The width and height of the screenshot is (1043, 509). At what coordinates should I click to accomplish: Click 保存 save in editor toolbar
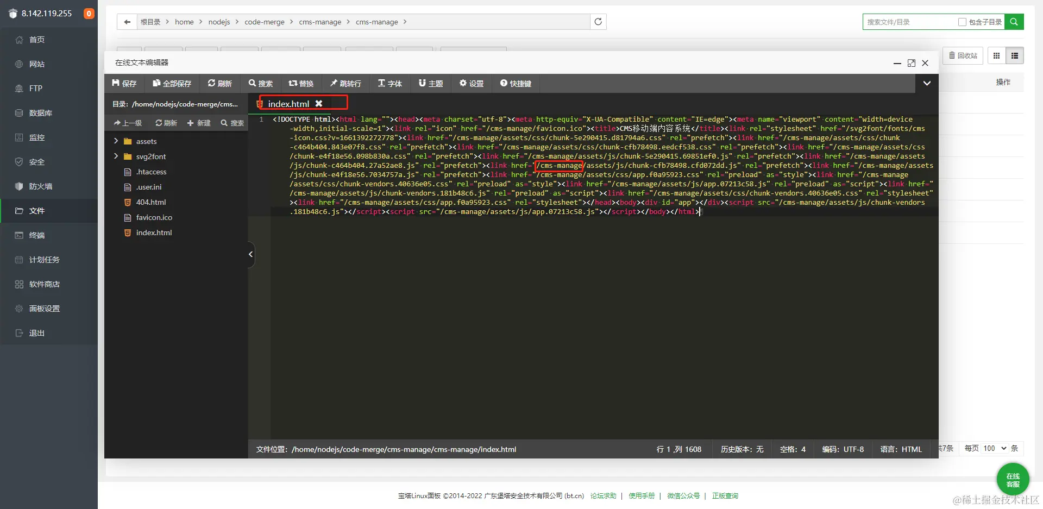tap(124, 83)
